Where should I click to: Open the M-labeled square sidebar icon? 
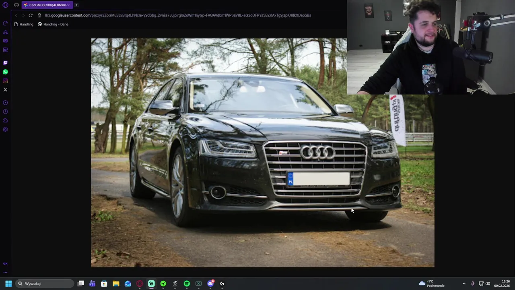click(x=5, y=50)
